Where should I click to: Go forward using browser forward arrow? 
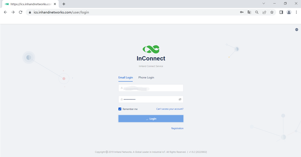pyautogui.click(x=13, y=12)
